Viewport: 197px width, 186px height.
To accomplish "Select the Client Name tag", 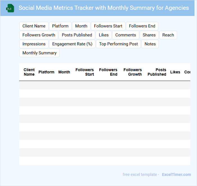I will [x=34, y=26].
